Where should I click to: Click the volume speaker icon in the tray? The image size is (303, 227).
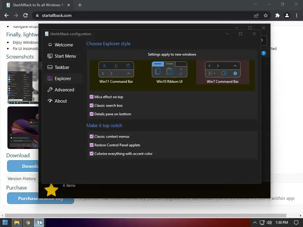(x=269, y=223)
